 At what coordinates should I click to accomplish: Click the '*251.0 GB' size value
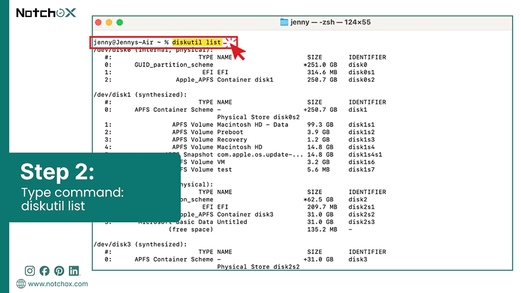(320, 65)
